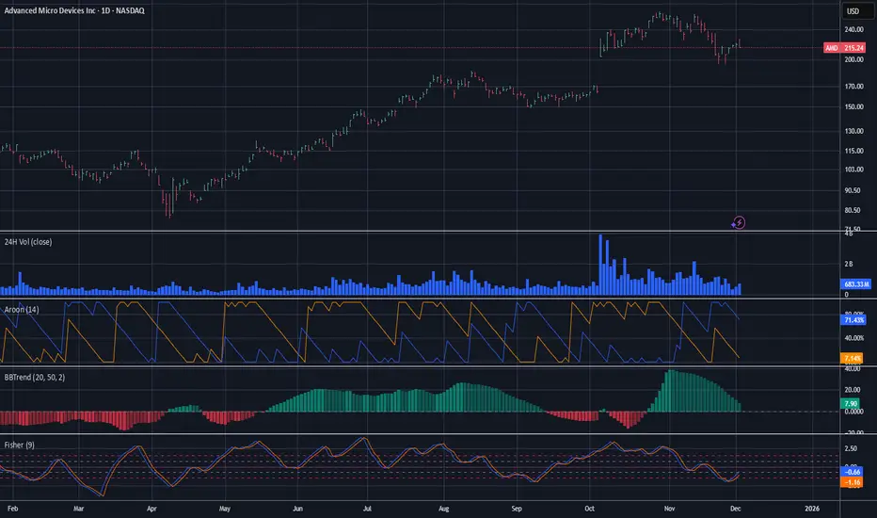
Task: Click the 150.00 price axis label
Action: (854, 107)
